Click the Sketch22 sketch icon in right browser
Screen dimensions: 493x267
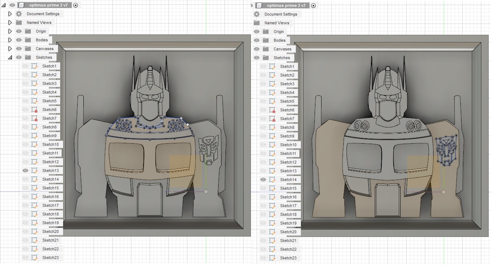(272, 249)
